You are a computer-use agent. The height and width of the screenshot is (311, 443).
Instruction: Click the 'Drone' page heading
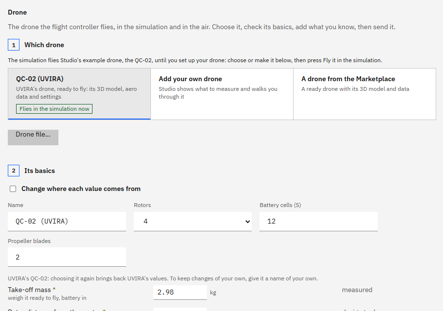(17, 13)
